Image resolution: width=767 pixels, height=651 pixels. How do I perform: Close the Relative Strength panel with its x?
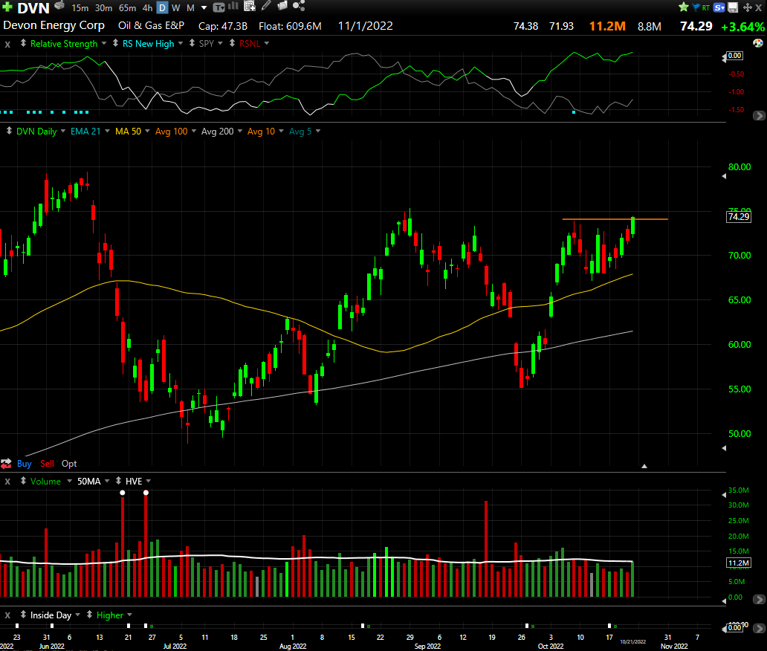[x=7, y=44]
